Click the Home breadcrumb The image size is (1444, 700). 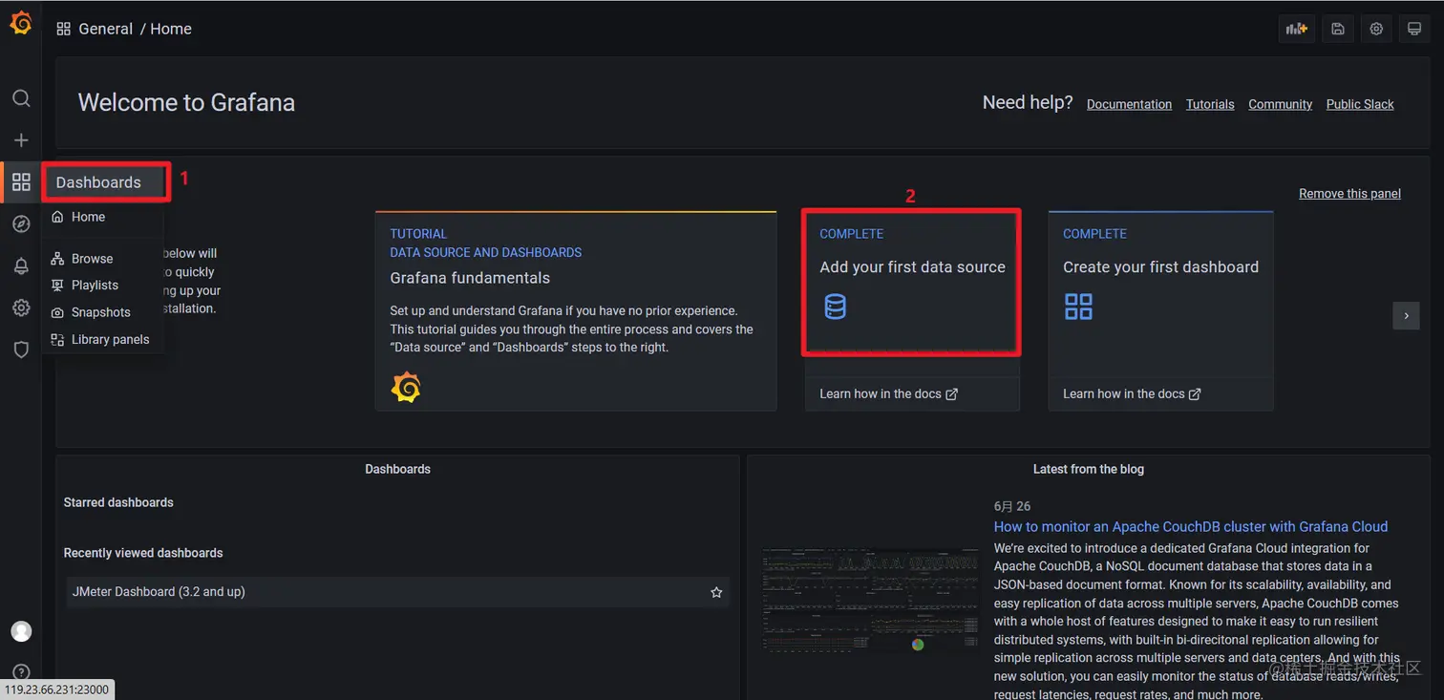point(171,29)
